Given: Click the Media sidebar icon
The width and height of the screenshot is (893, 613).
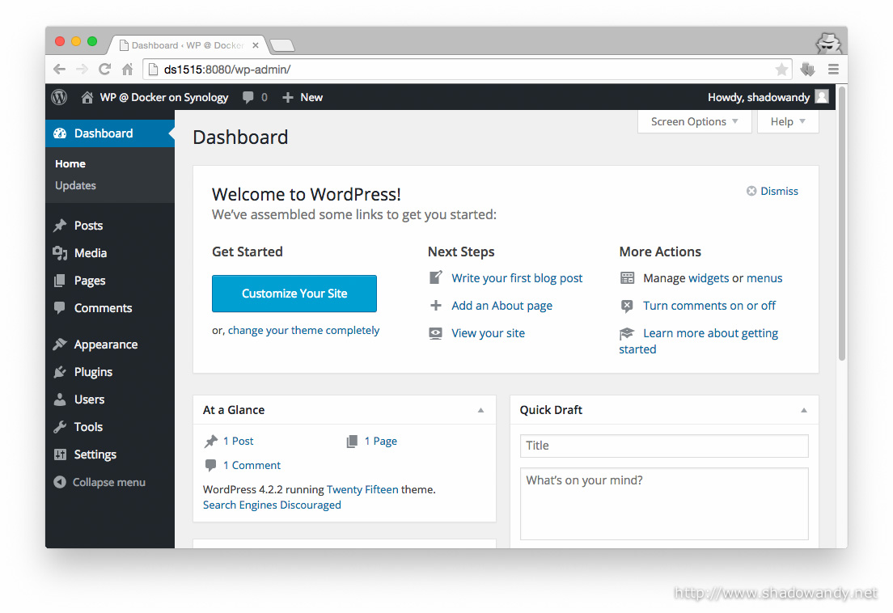Looking at the screenshot, I should pos(60,252).
